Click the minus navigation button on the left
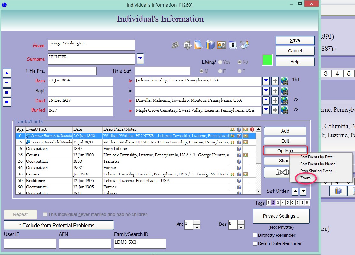Screen dimensions: 355x255 click(7, 83)
